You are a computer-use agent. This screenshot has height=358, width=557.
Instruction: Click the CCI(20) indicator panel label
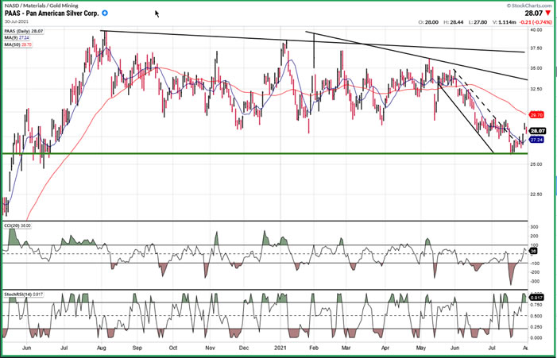point(17,226)
